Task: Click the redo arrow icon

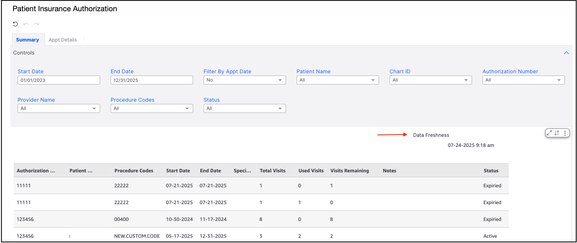Action: 36,24
